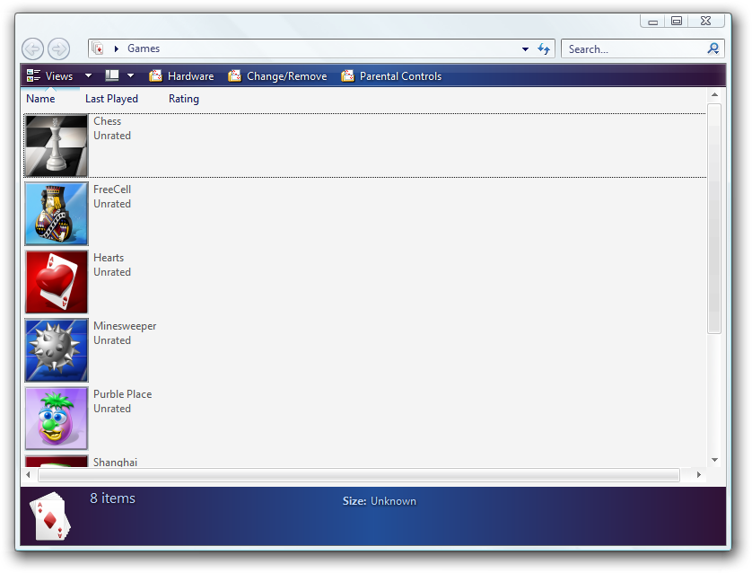Viewport: 752px width, 573px height.
Task: Open Parental Controls from the toolbar
Action: point(391,75)
